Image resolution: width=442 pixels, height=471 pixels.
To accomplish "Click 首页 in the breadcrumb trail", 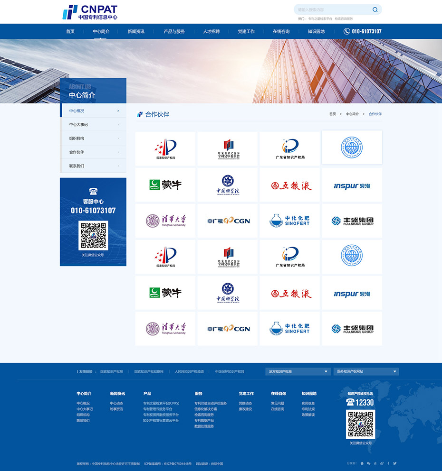I will [x=332, y=114].
